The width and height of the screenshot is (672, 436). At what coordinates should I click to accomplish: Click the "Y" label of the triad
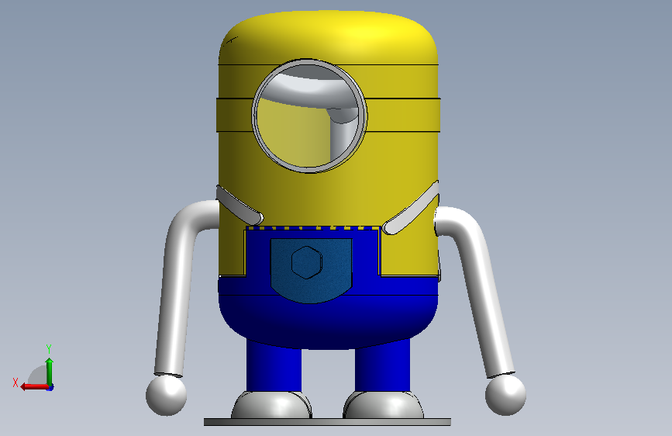(49, 349)
